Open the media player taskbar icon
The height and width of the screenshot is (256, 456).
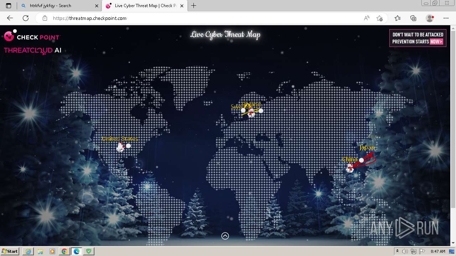(52, 251)
